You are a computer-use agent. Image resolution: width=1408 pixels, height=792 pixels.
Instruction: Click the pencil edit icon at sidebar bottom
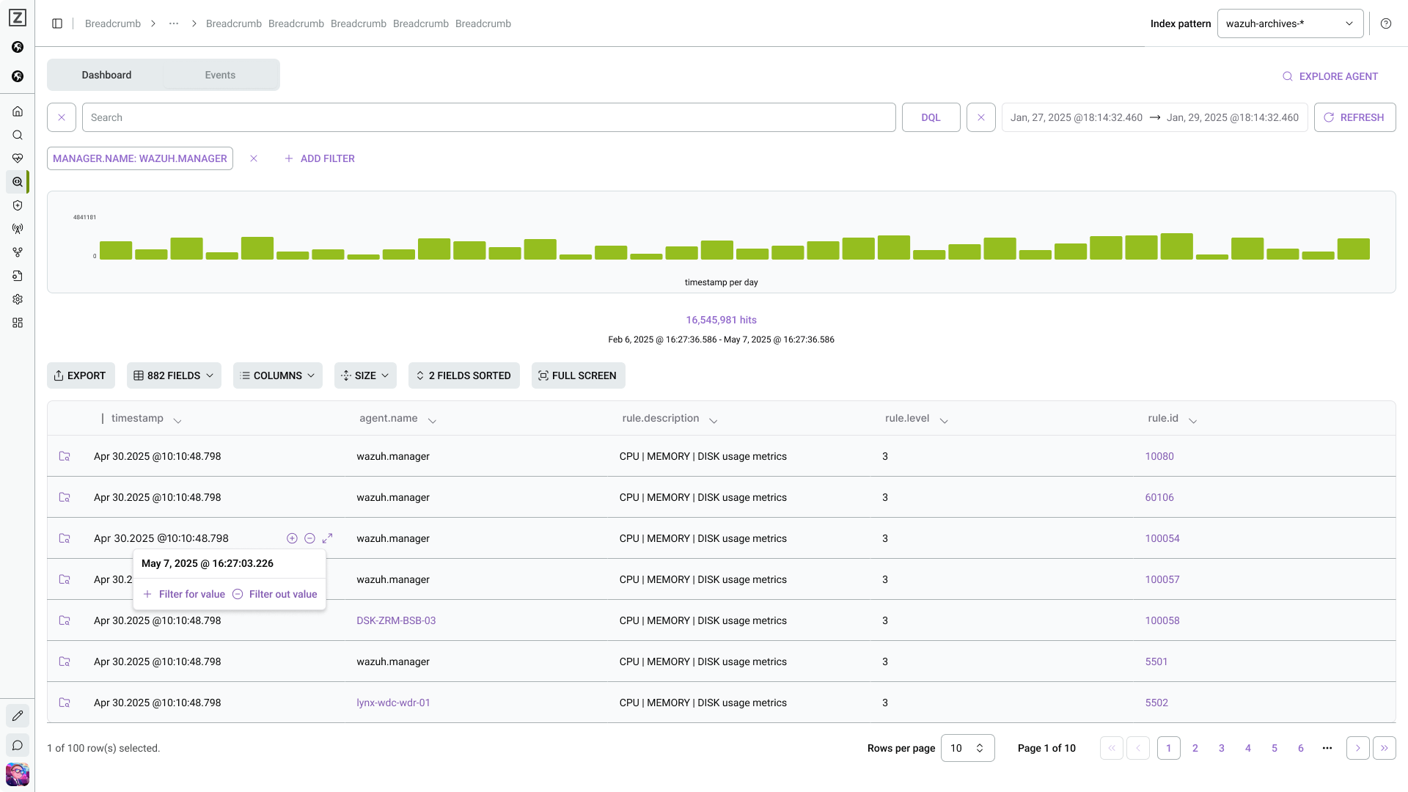coord(18,716)
